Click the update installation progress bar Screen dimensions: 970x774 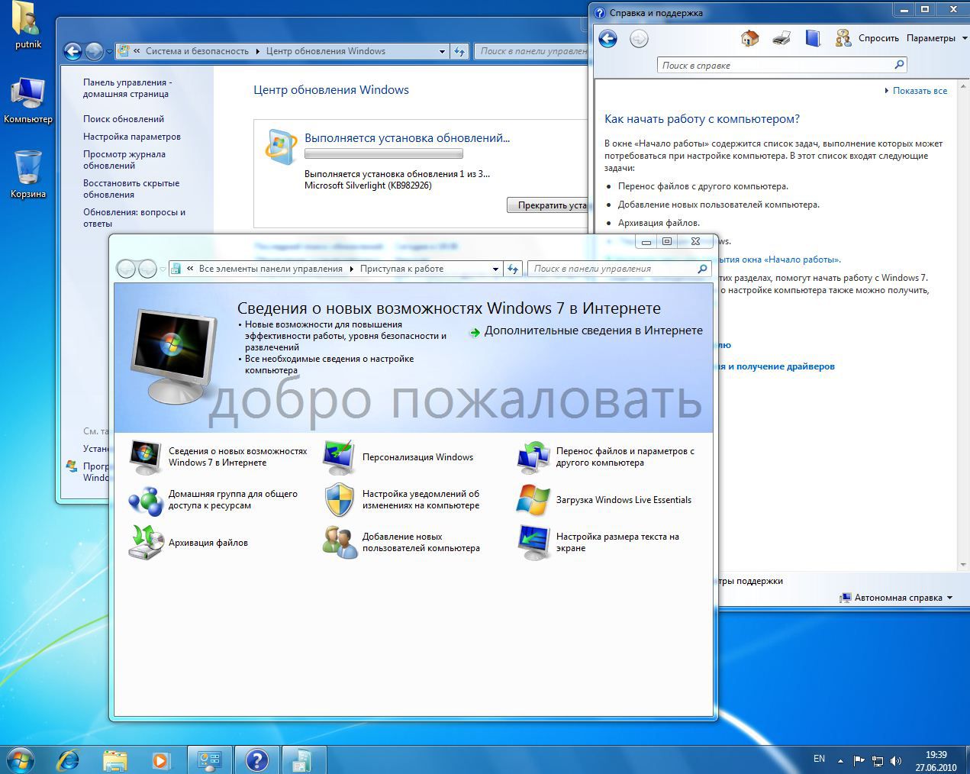(x=384, y=153)
